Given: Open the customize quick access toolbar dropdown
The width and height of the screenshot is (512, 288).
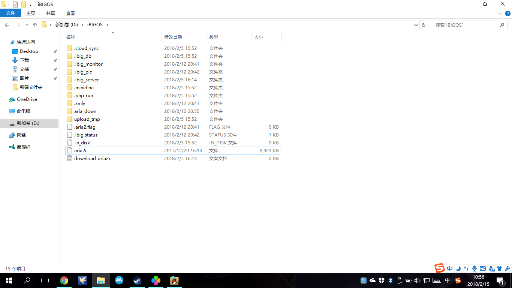Looking at the screenshot, I should (30, 5).
